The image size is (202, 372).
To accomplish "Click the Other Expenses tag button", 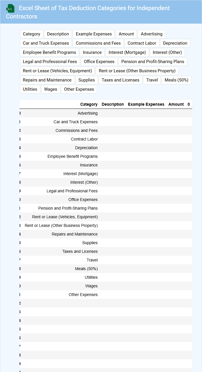I will point(79,89).
